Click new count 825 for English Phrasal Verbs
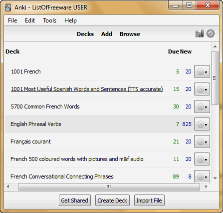This screenshot has width=223, height=213. 187,124
